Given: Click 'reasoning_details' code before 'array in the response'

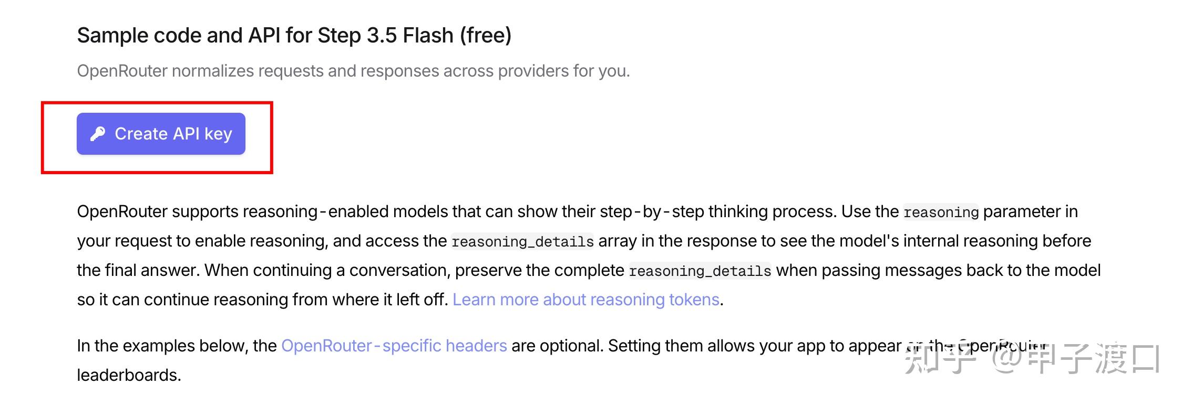Looking at the screenshot, I should [x=522, y=241].
